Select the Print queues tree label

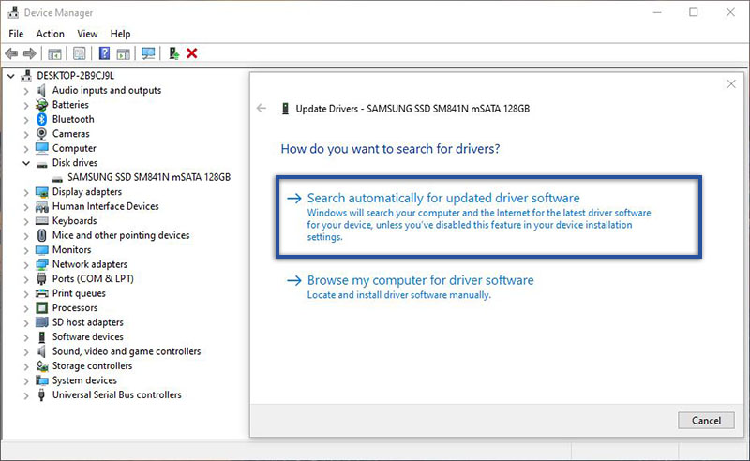pos(79,293)
